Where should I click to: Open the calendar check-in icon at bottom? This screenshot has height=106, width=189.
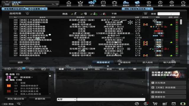(x=174, y=104)
